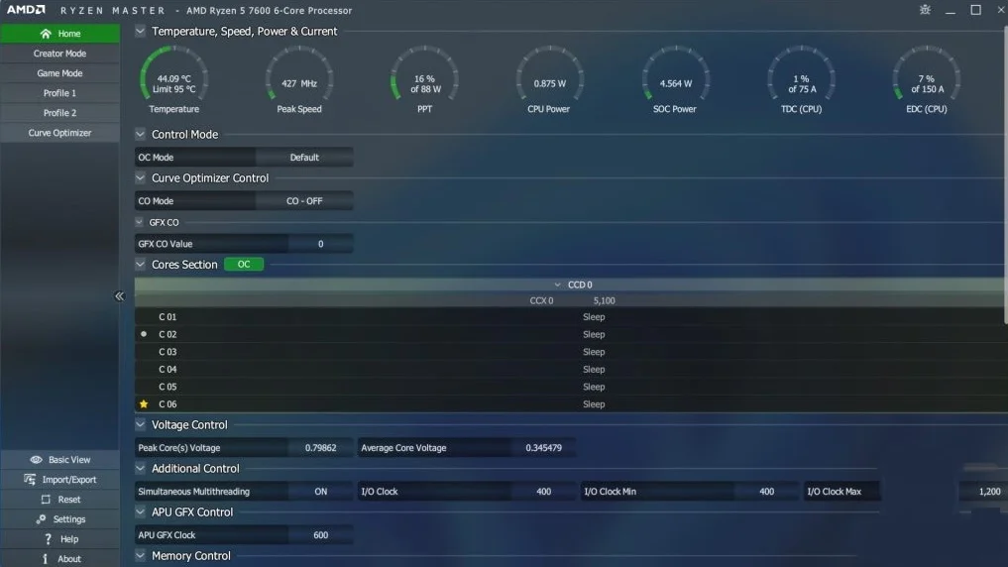Click the Basic View label
This screenshot has width=1008, height=567.
tap(69, 460)
